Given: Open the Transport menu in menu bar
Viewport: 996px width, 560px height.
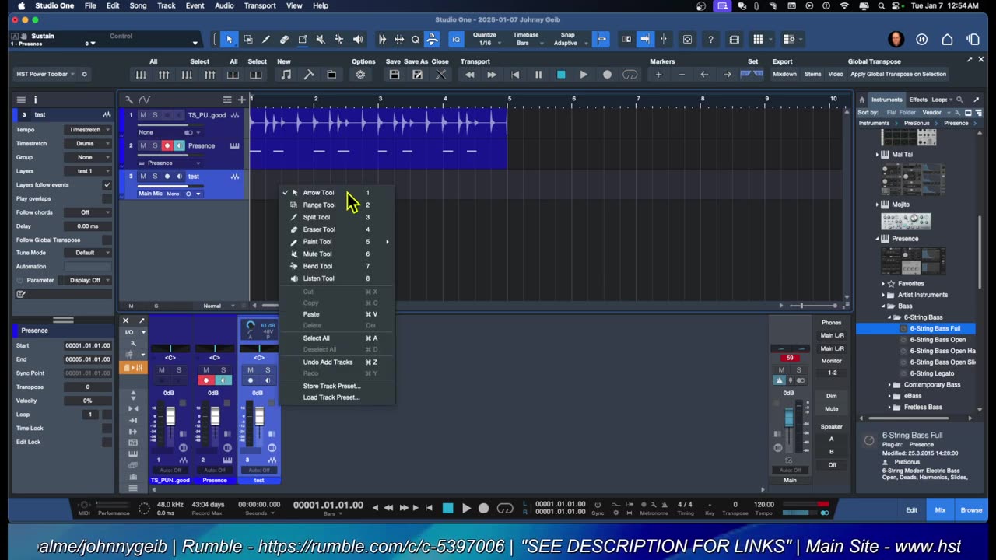Looking at the screenshot, I should coord(259,5).
